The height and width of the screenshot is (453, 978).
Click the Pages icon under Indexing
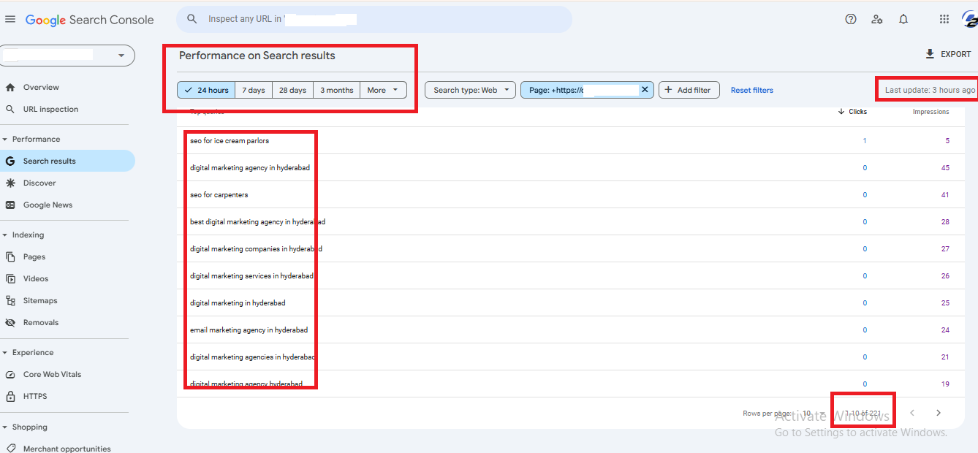10,256
